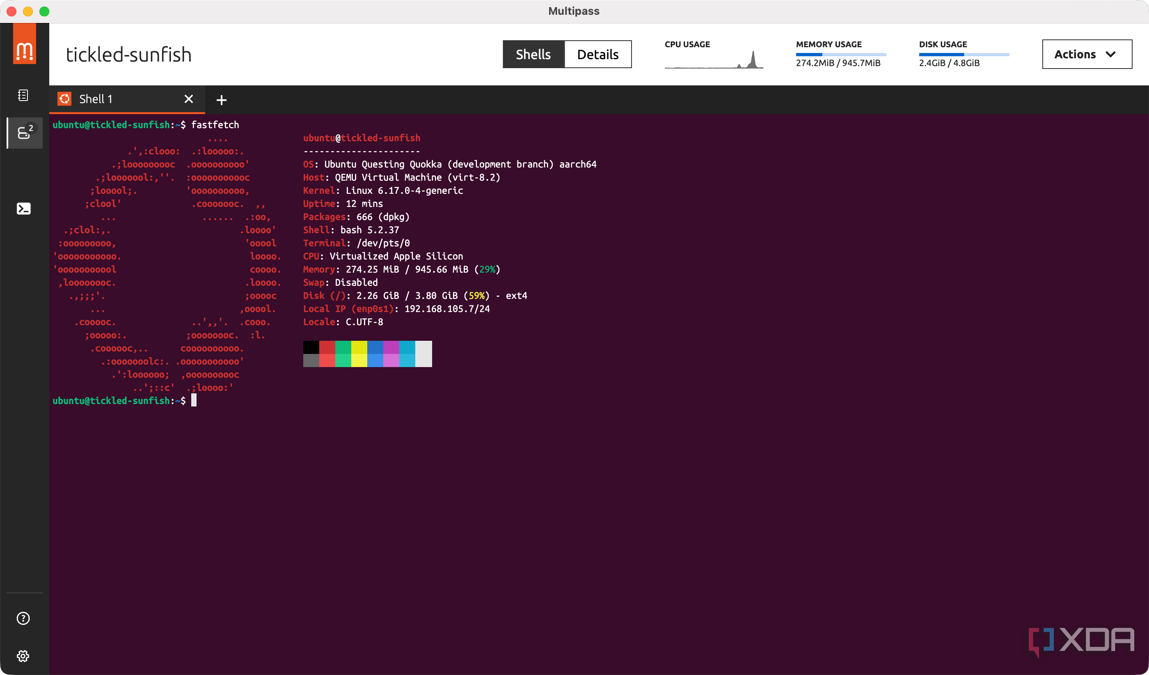Viewport: 1149px width, 675px height.
Task: Open the catalogue icon in the sidebar
Action: [x=23, y=95]
